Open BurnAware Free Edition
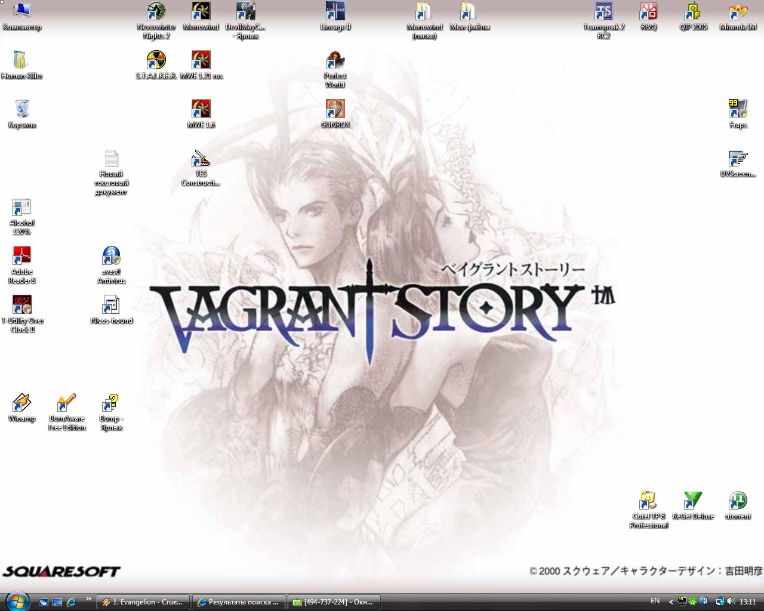764x611 pixels. pos(66,412)
